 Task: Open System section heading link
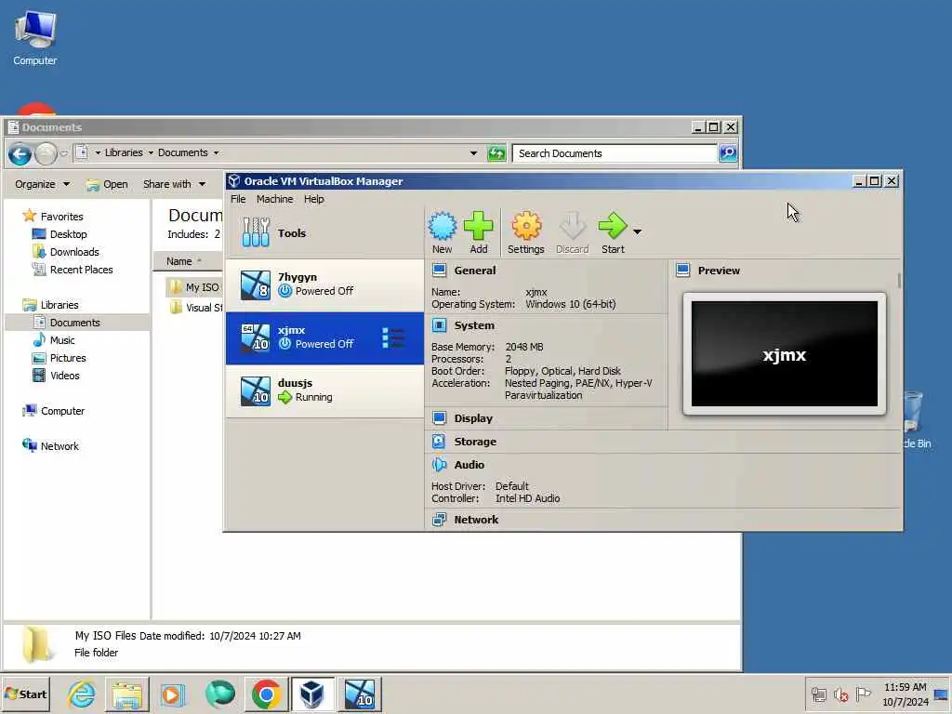pos(474,325)
